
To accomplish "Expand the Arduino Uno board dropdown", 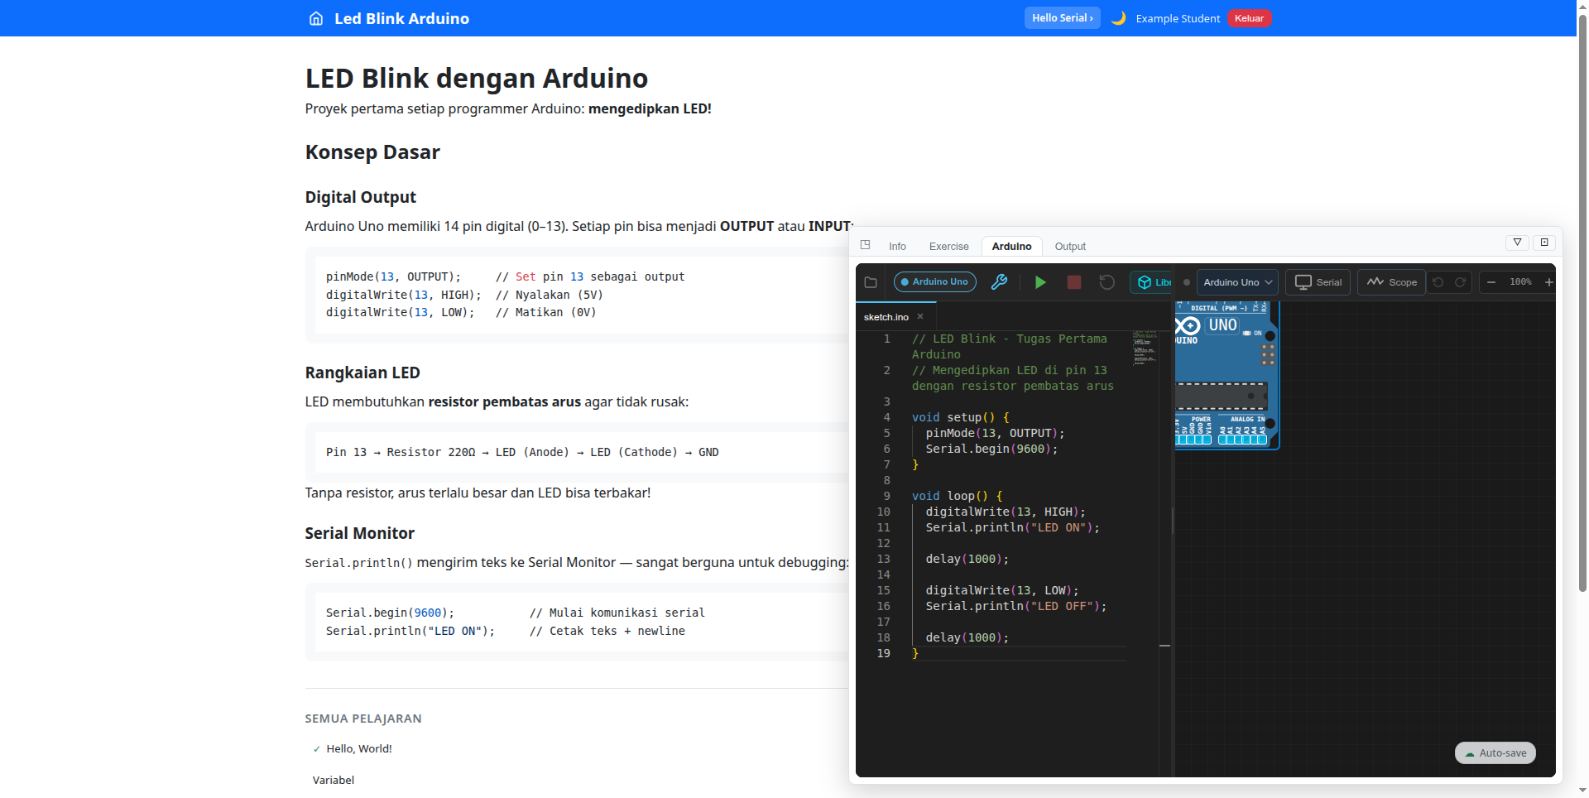I will click(1237, 282).
